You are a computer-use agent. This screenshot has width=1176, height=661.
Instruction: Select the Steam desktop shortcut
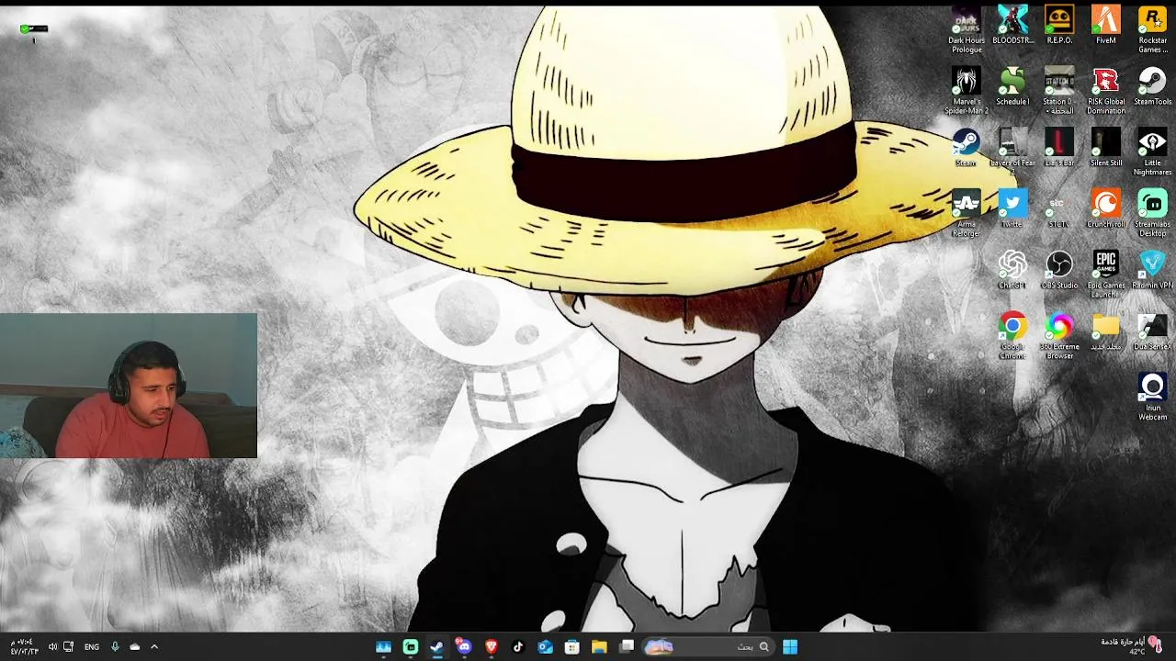966,148
